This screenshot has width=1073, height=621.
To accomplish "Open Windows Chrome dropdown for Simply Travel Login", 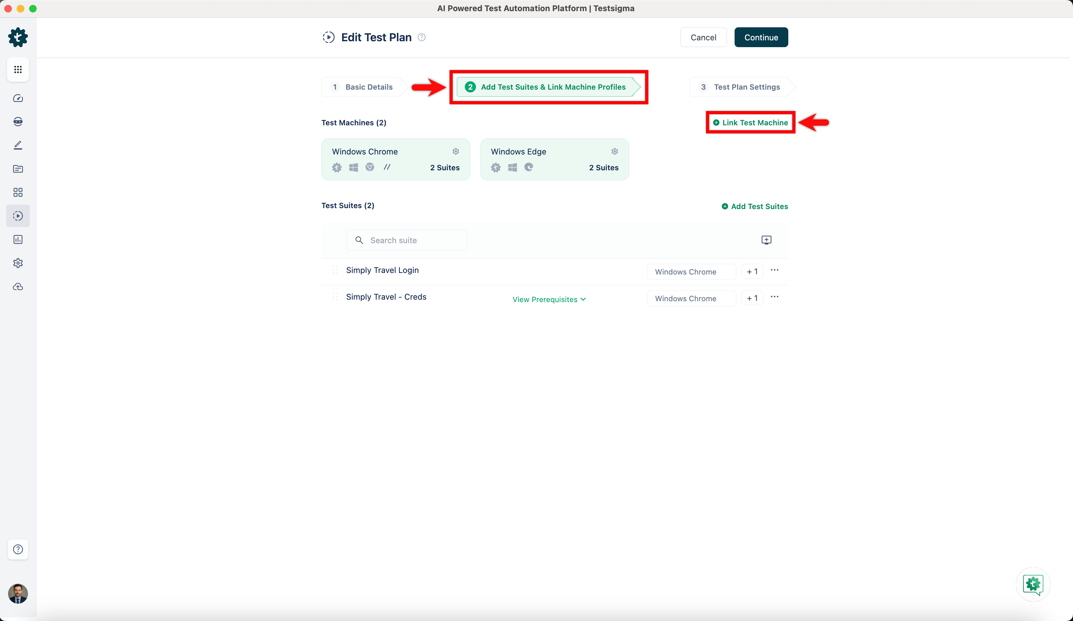I will coord(691,272).
